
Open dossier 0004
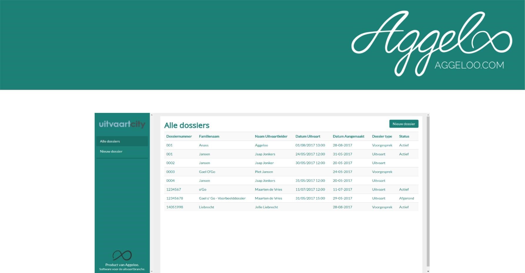click(x=170, y=180)
